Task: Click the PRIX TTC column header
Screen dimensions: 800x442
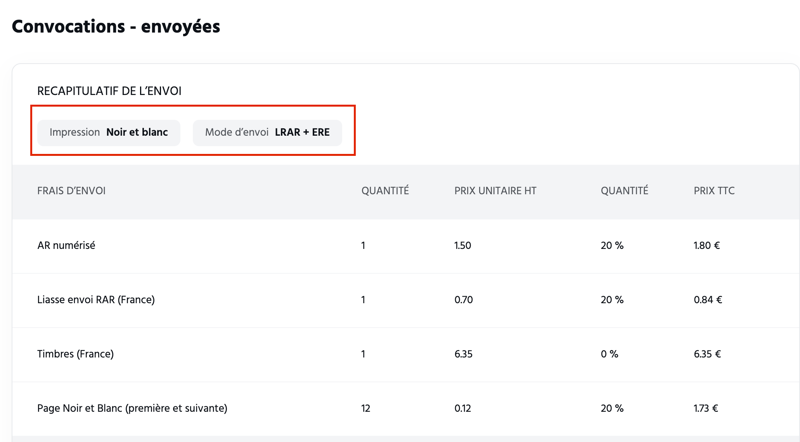Action: click(x=714, y=191)
